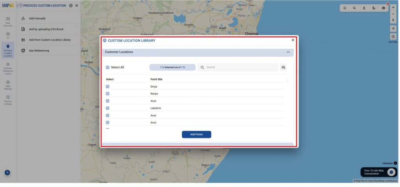This screenshot has width=400, height=187.
Task: Uncheck the Divya row checkbox
Action: tap(107, 86)
